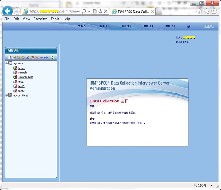This screenshot has width=221, height=190.
Task: Click the 100% zoom level text
Action: [x=202, y=185]
